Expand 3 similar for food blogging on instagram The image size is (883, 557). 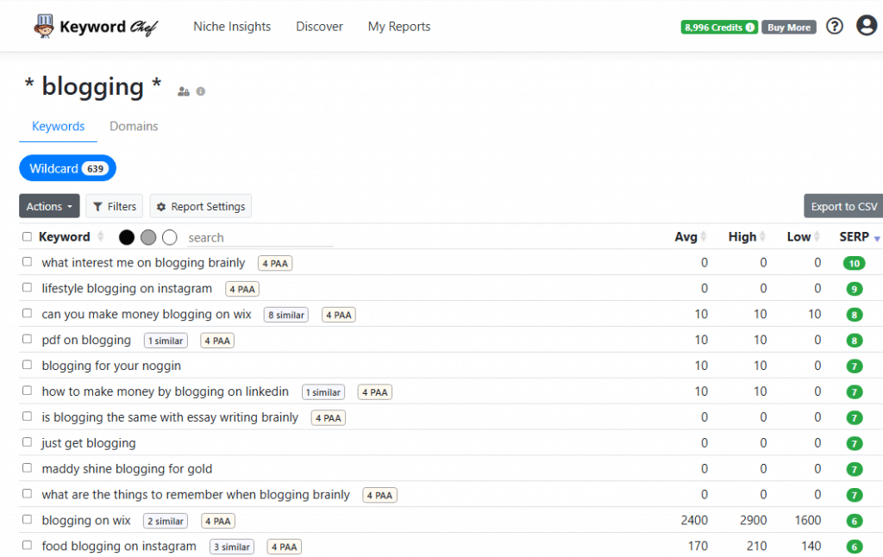tap(231, 547)
